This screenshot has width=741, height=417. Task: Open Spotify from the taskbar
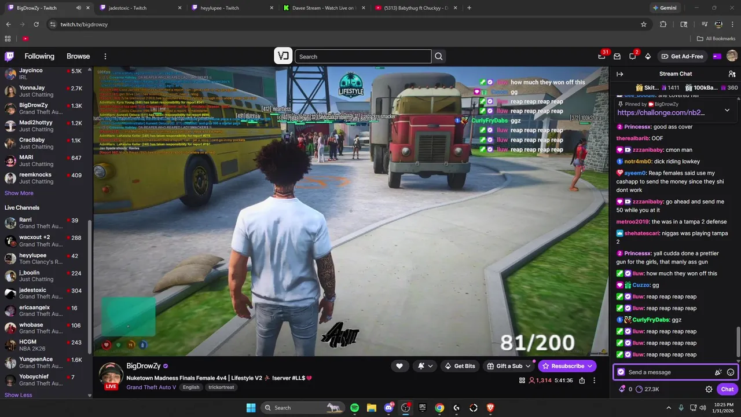(x=354, y=408)
